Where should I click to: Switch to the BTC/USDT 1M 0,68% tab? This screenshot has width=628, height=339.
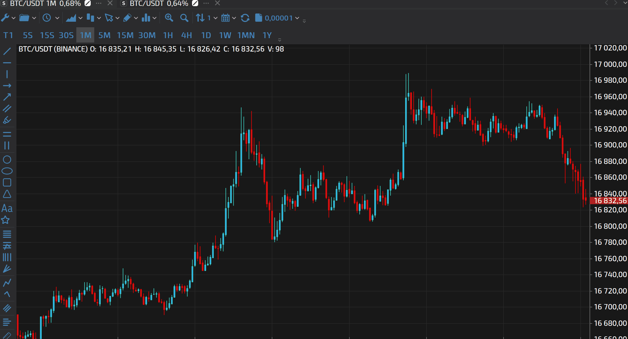pos(45,4)
